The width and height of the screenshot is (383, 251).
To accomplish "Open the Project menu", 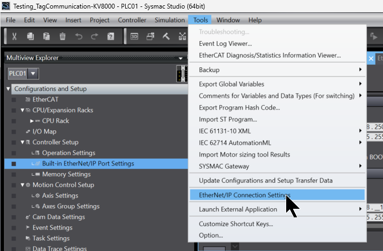I will 99,20.
